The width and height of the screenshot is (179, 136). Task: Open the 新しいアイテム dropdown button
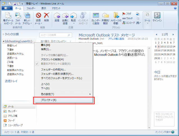pos(27,19)
